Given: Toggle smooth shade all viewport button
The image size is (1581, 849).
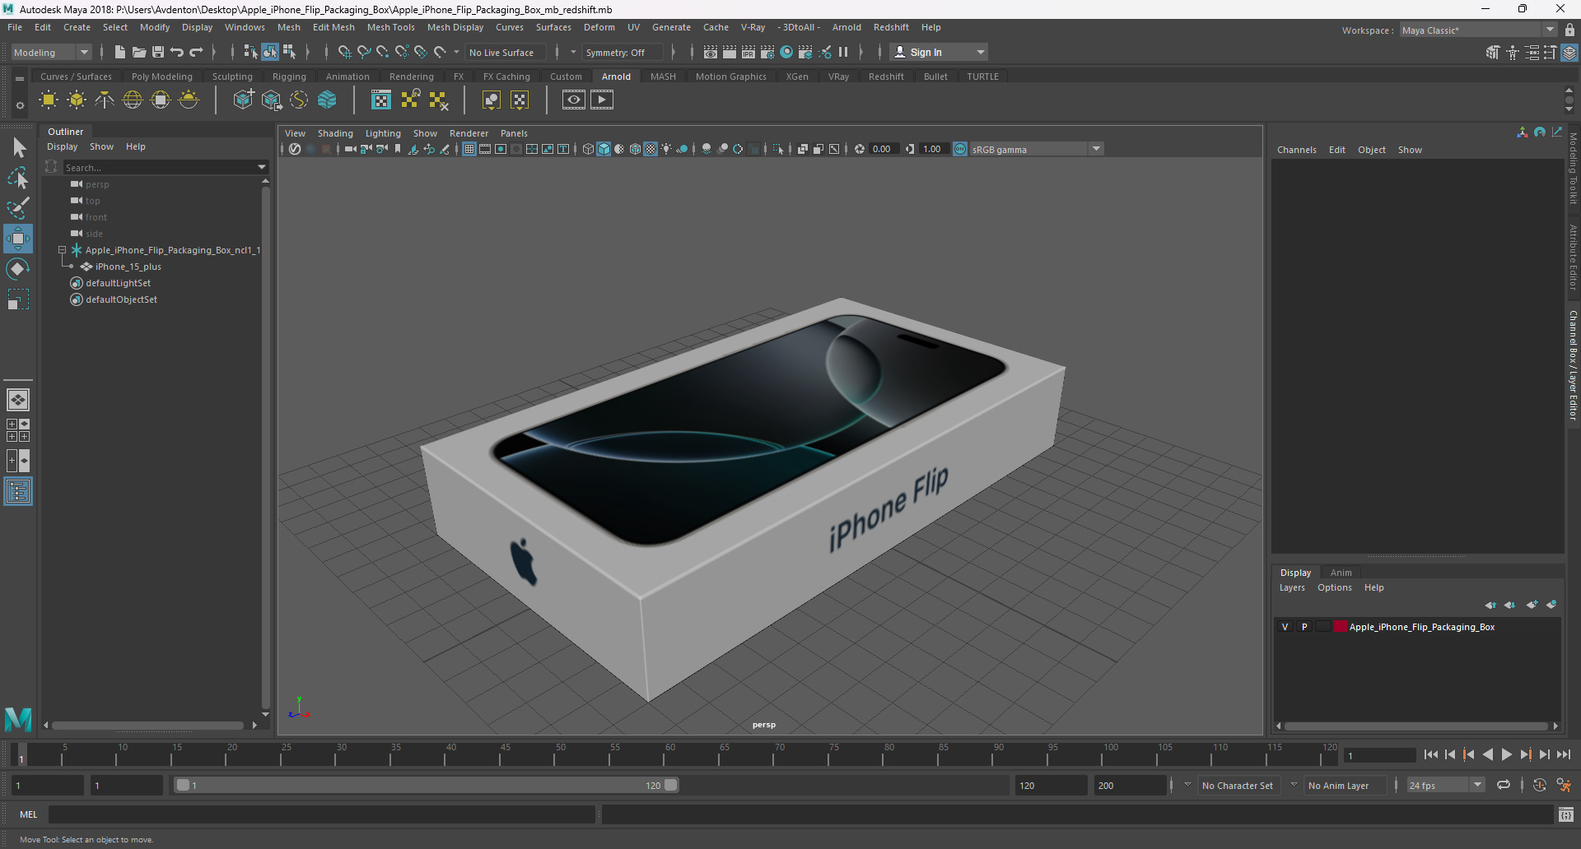Looking at the screenshot, I should pyautogui.click(x=604, y=149).
